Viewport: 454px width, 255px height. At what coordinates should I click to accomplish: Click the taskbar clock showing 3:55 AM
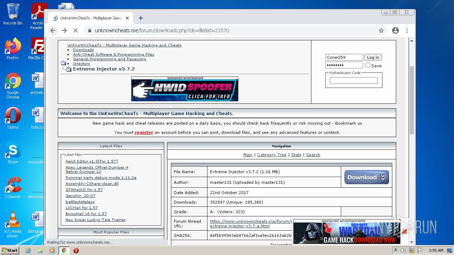click(436, 250)
